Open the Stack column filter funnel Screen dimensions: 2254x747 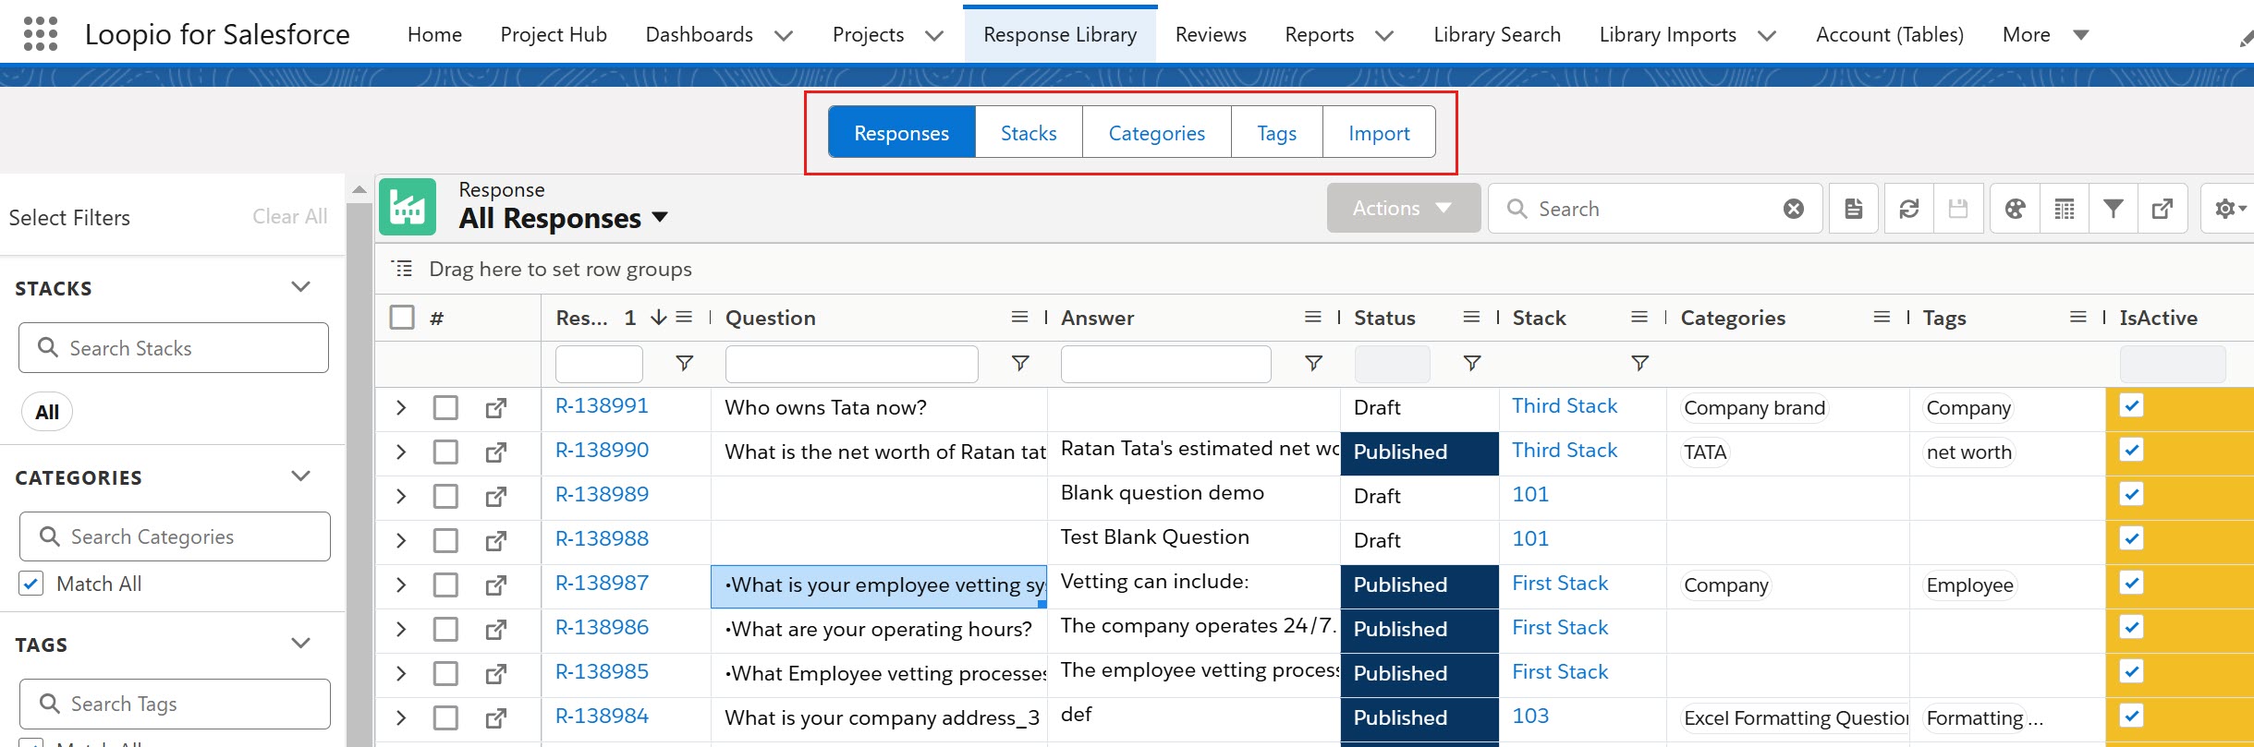coord(1639,364)
